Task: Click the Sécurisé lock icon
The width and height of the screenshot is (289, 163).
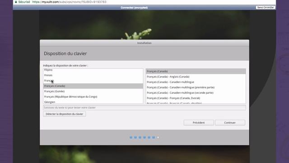Action: 16,2
